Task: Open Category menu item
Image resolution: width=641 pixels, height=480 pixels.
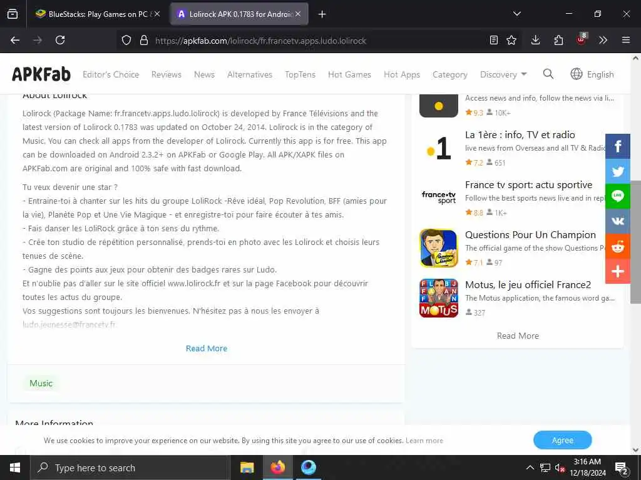Action: click(x=450, y=75)
